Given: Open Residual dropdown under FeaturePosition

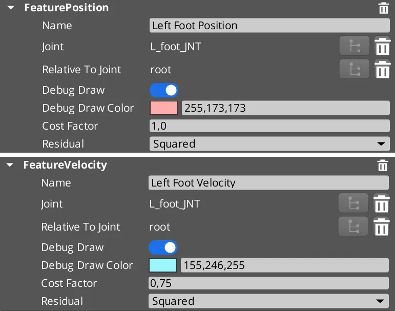Looking at the screenshot, I should [x=269, y=144].
